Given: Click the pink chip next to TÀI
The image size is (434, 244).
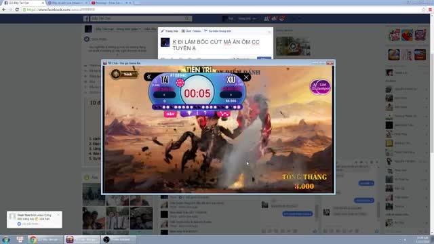Looking at the screenshot, I should coord(180,83).
